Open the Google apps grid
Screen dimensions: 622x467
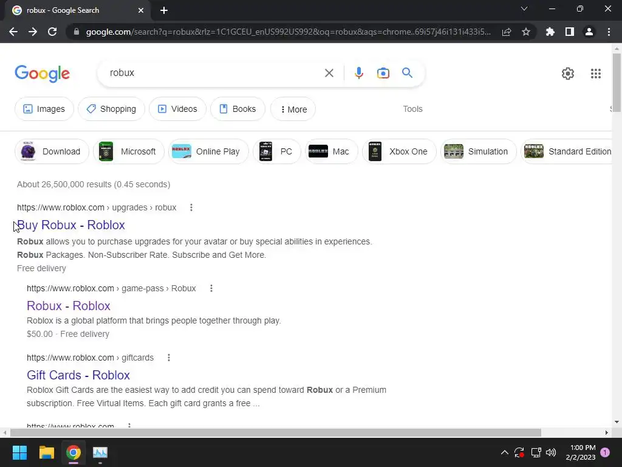point(595,74)
